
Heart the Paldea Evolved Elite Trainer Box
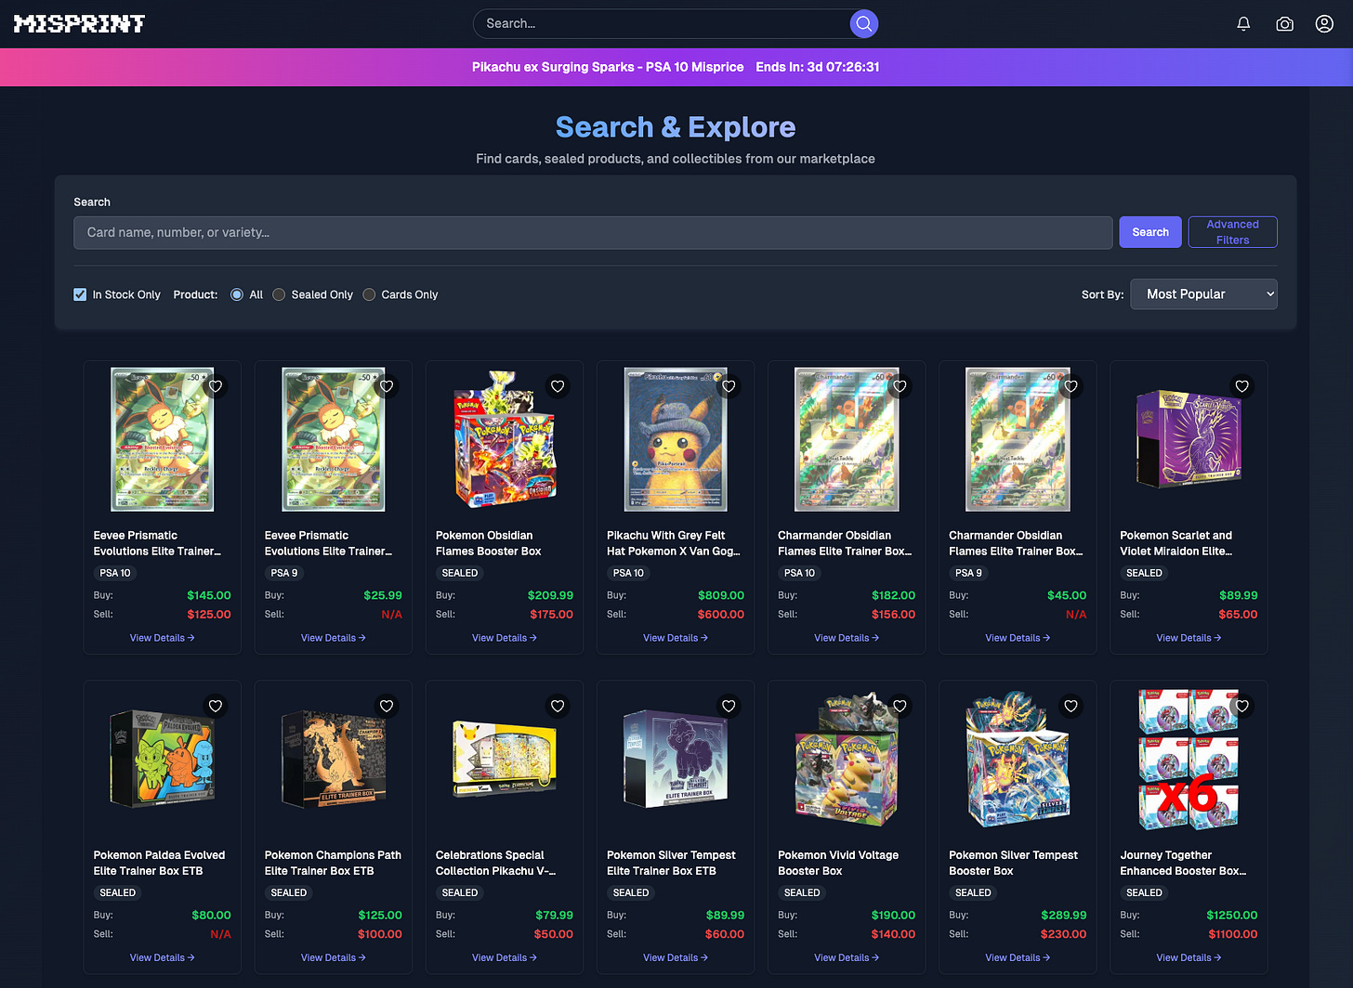tap(216, 706)
